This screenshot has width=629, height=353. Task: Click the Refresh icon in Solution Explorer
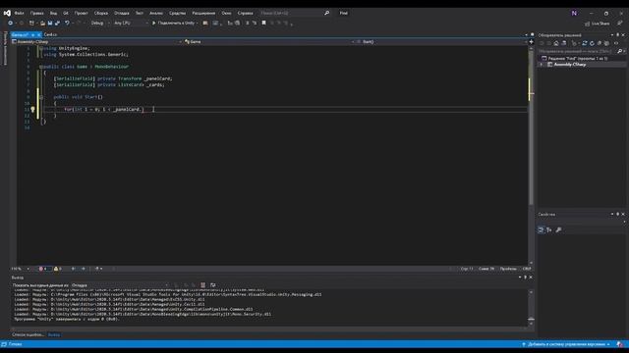(x=592, y=43)
